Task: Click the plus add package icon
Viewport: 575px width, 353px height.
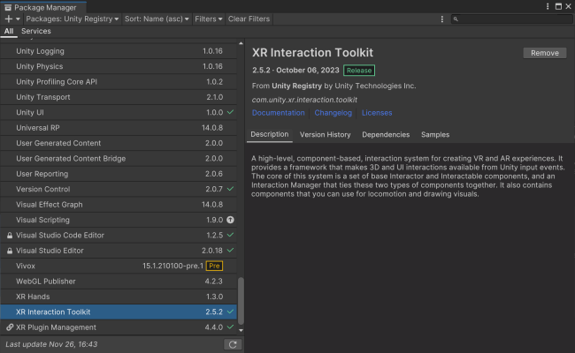Action: point(9,19)
